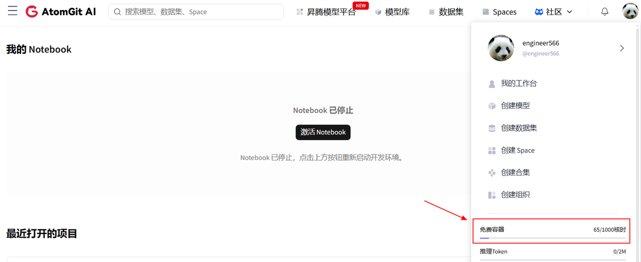
Task: Click the datasets stack icon
Action: point(432,11)
